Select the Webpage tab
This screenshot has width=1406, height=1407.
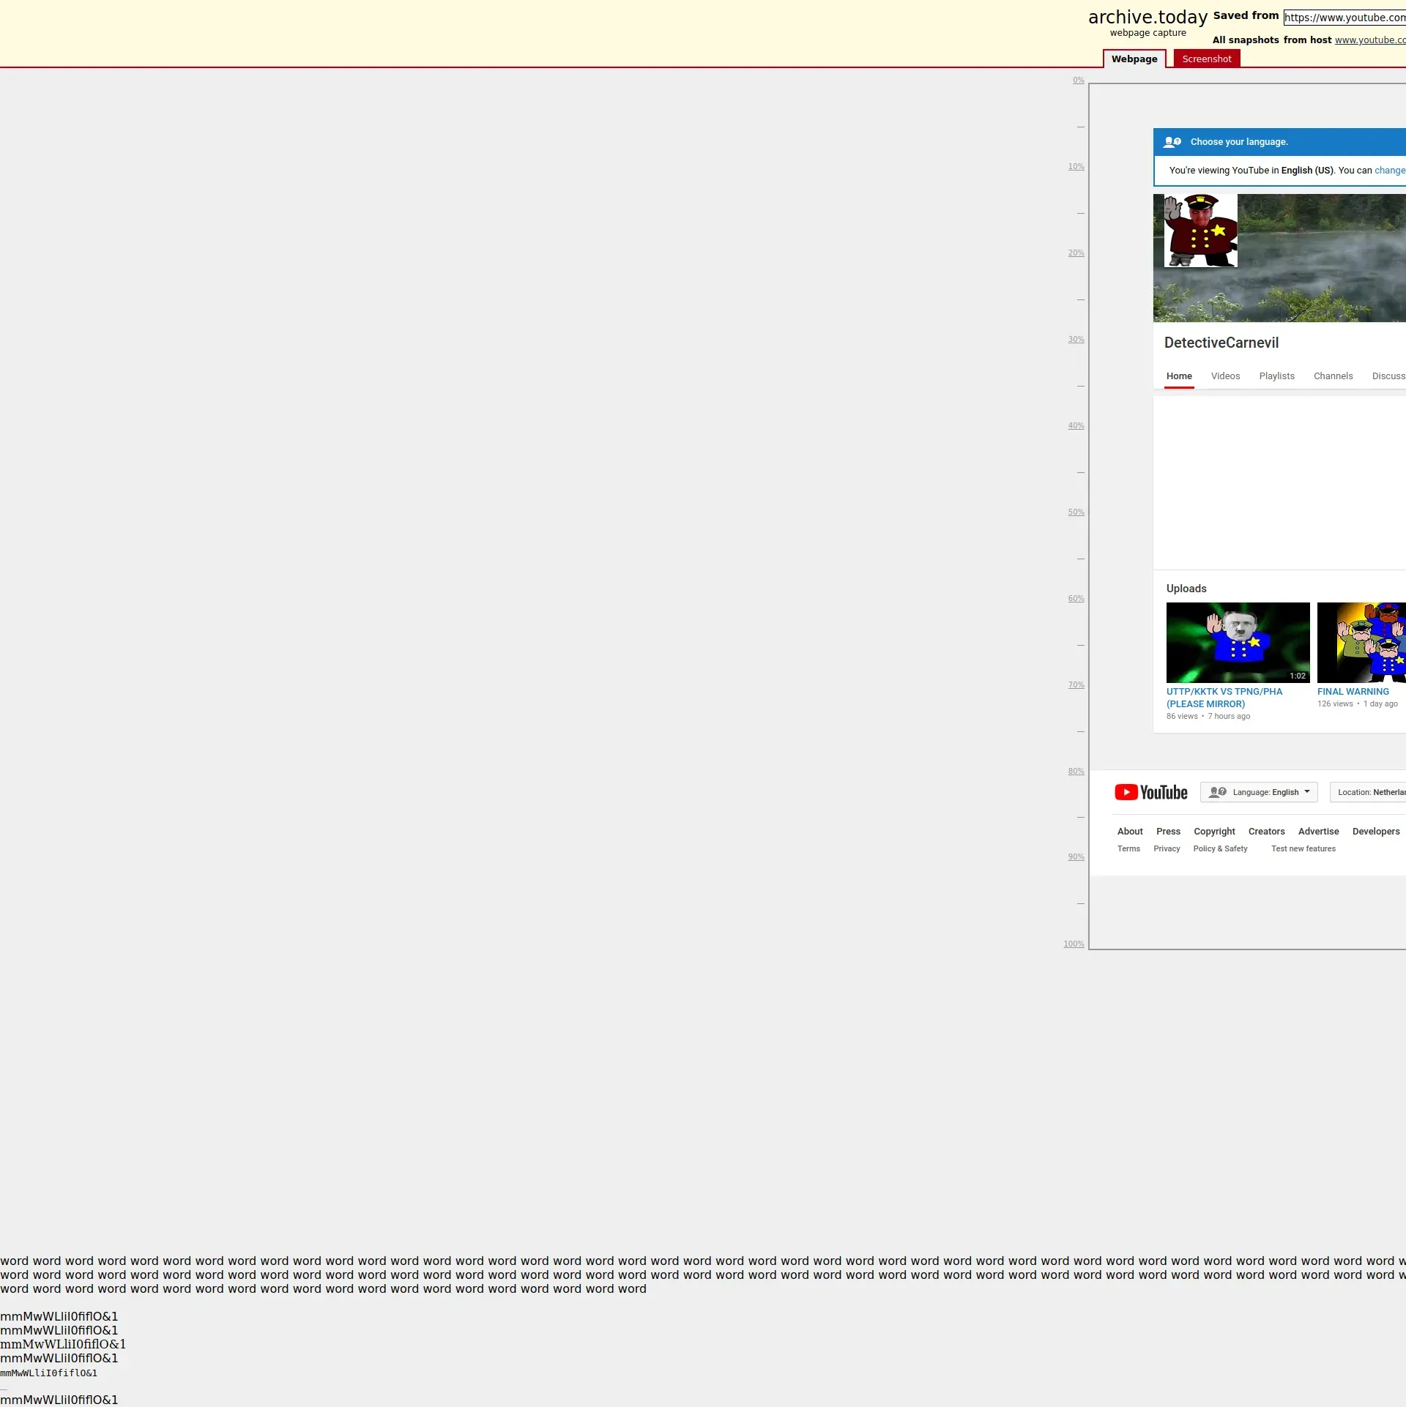point(1134,59)
